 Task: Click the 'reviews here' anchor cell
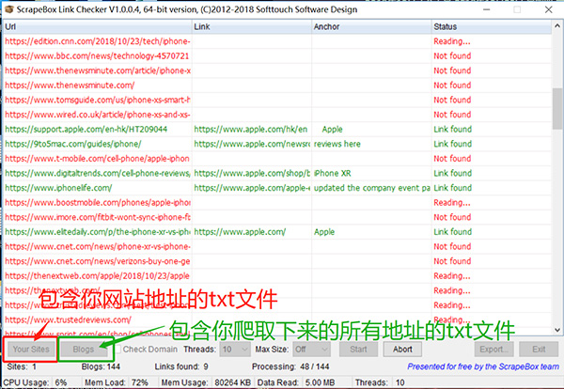click(371, 144)
